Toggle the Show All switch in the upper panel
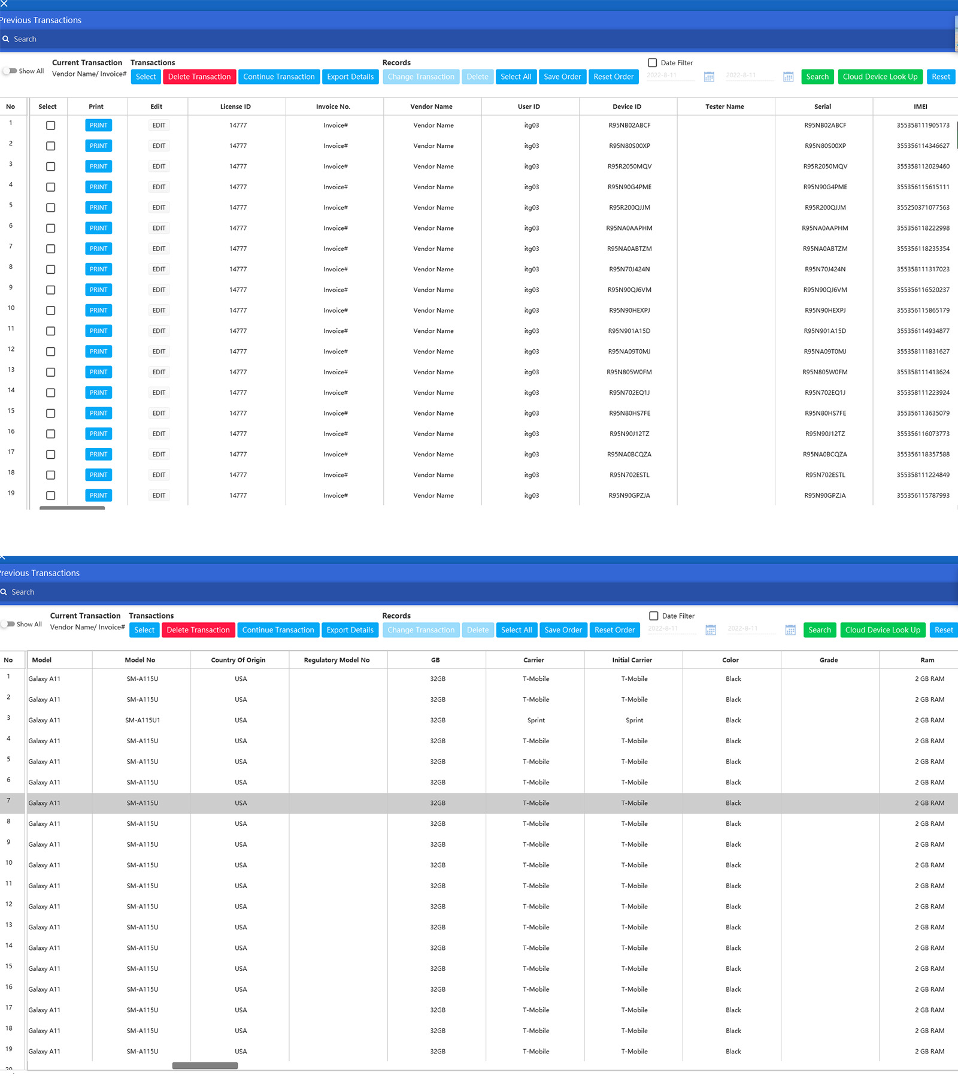Image resolution: width=958 pixels, height=1078 pixels. click(10, 71)
